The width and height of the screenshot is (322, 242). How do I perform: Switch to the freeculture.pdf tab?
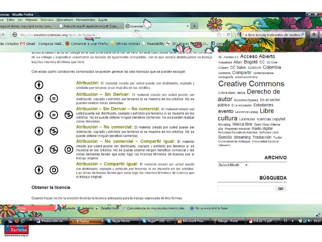pos(91,26)
